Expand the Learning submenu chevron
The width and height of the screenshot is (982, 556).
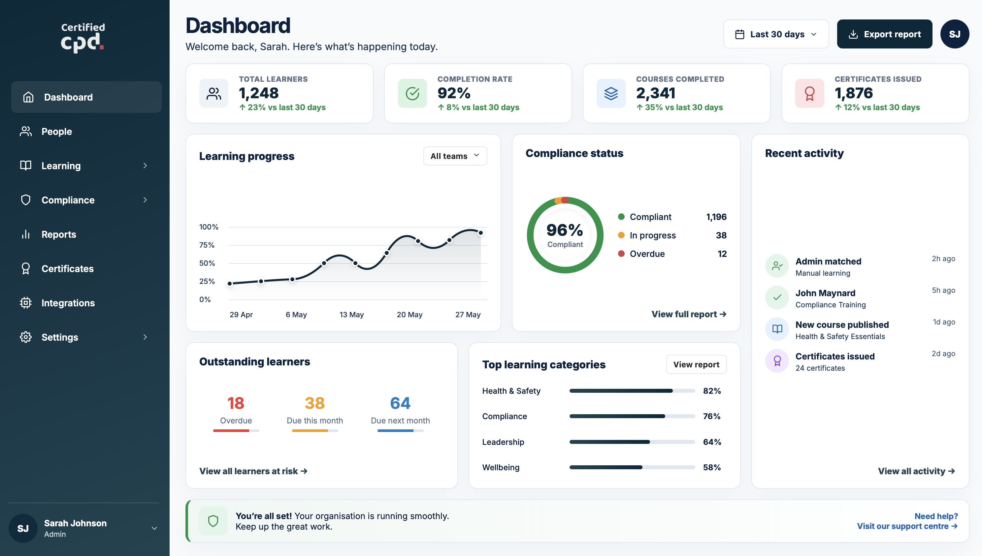pyautogui.click(x=145, y=166)
